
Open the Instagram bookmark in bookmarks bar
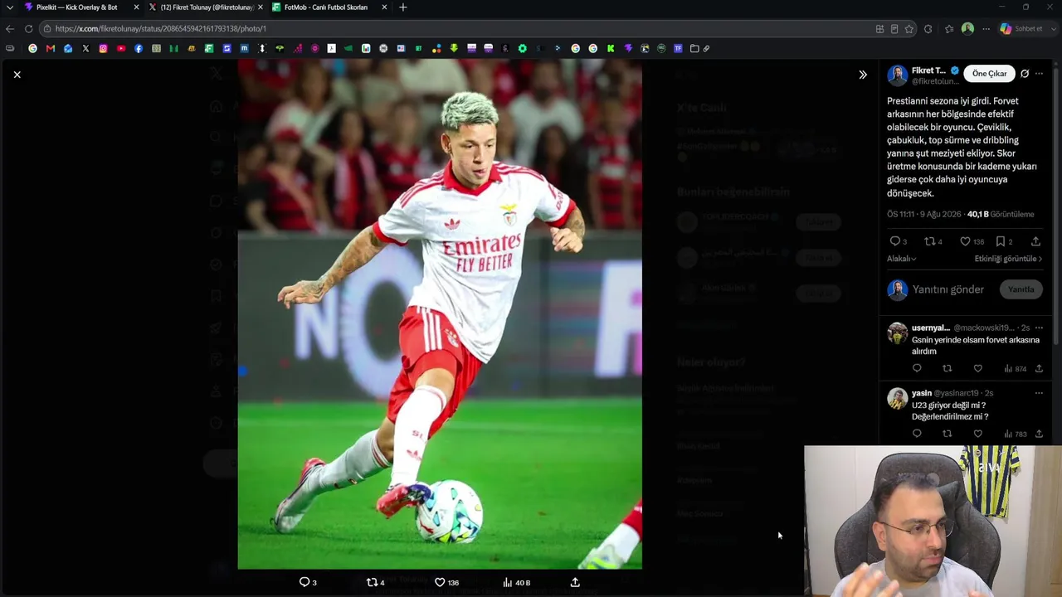coord(103,49)
